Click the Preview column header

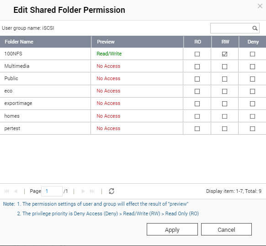pos(138,42)
